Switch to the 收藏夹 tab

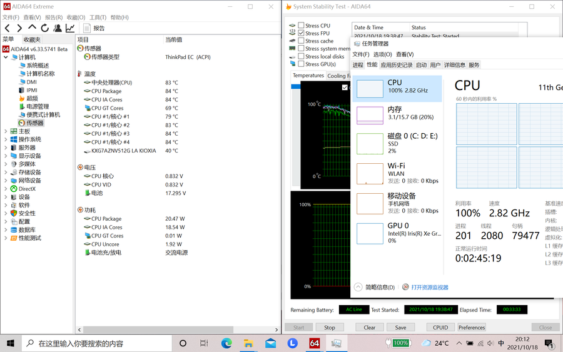pos(32,39)
